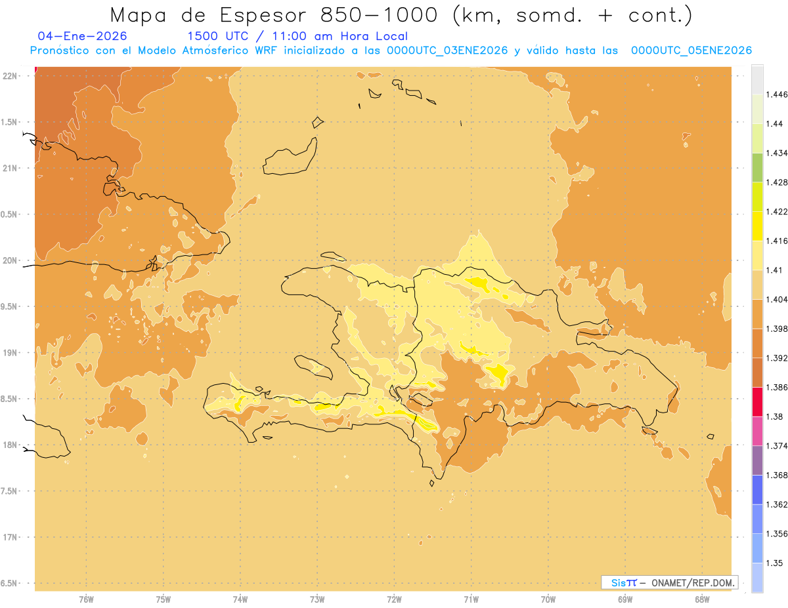
Task: Select the bright yellow 1.416–1.422 legend band
Action: (x=757, y=226)
